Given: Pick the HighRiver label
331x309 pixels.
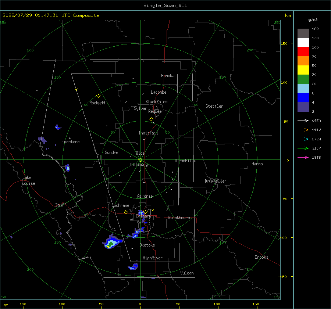Looking at the screenshot, I should [x=153, y=258].
